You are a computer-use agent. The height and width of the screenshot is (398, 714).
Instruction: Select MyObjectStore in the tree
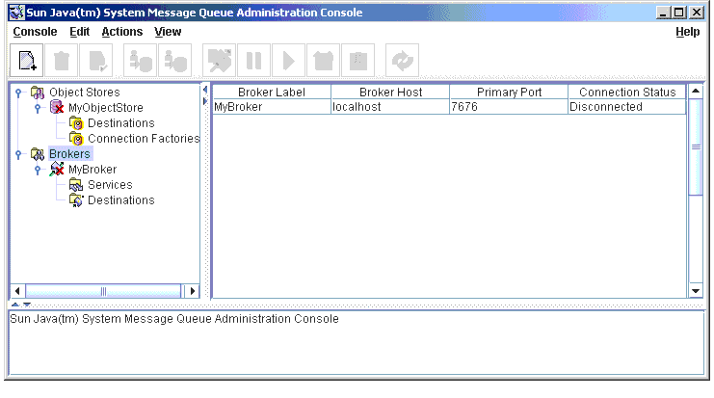[x=106, y=108]
